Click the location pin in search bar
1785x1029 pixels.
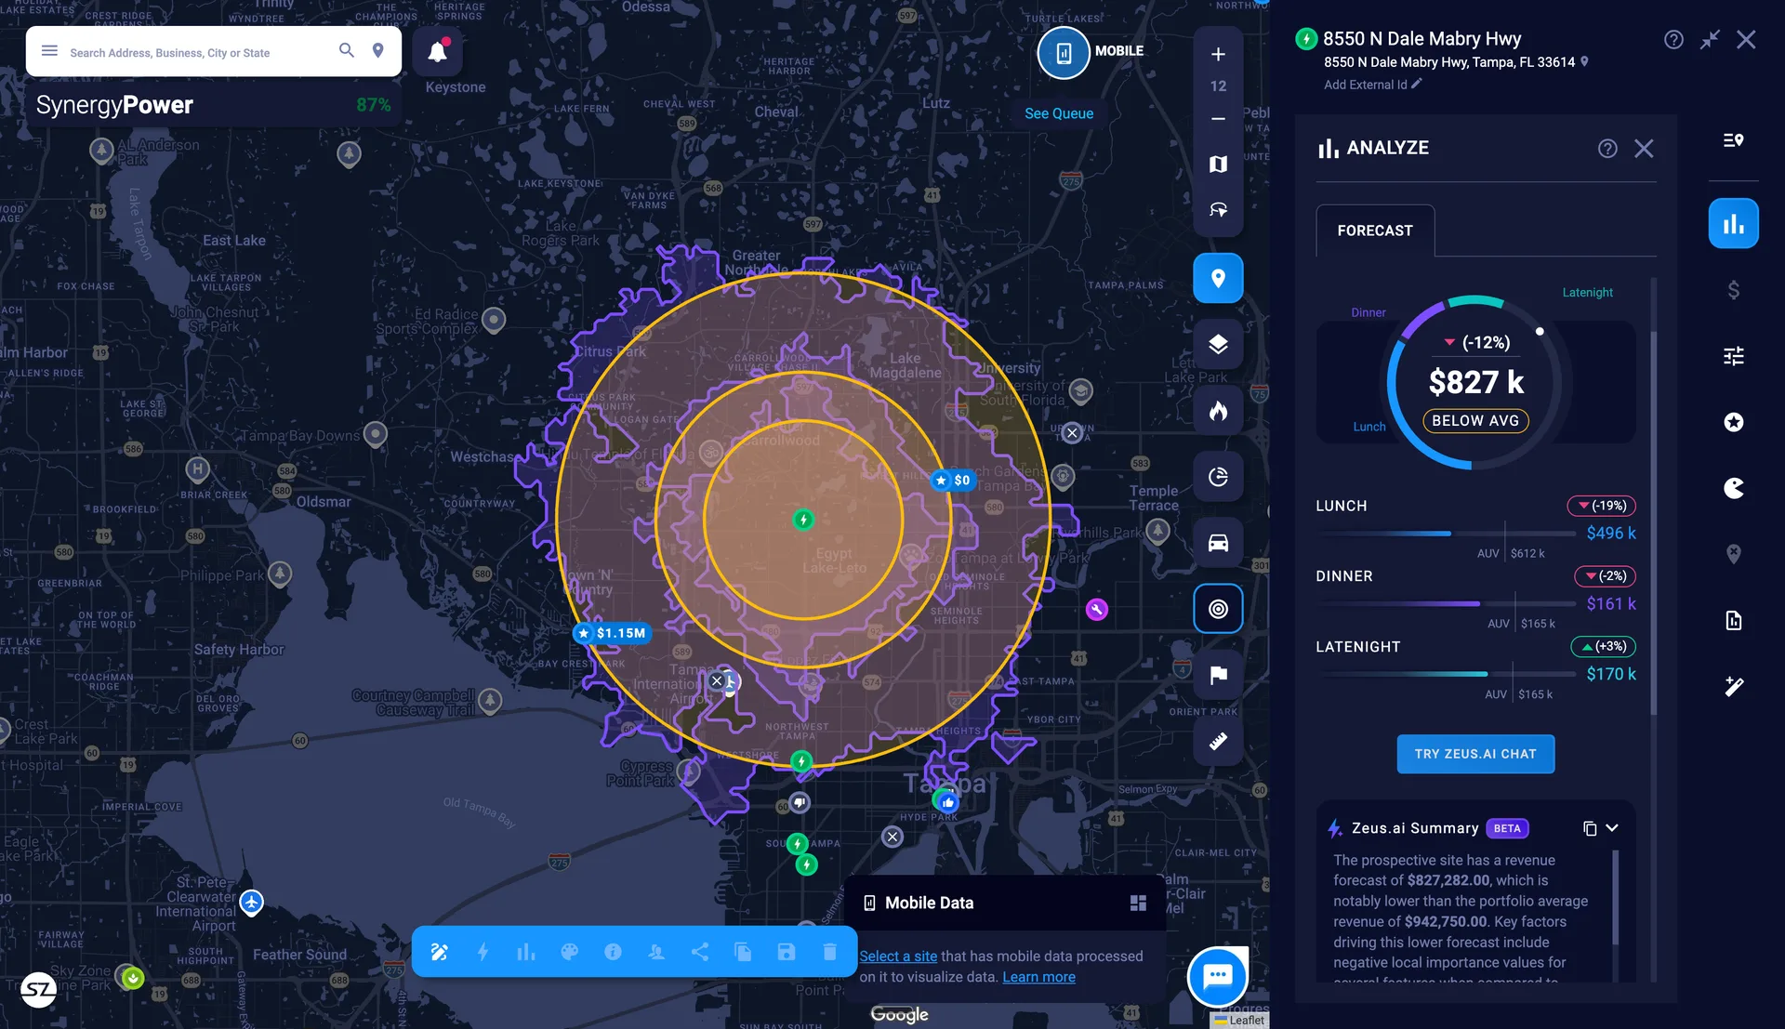coord(378,51)
